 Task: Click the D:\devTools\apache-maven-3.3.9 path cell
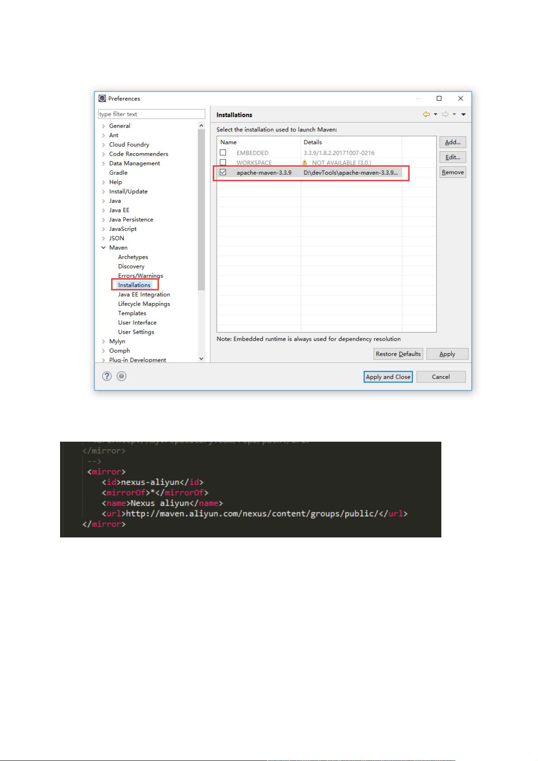[351, 173]
